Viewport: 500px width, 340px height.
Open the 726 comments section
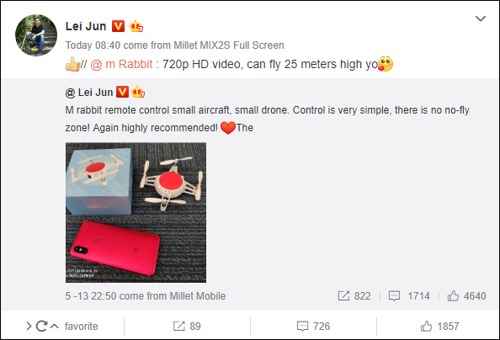coord(313,327)
